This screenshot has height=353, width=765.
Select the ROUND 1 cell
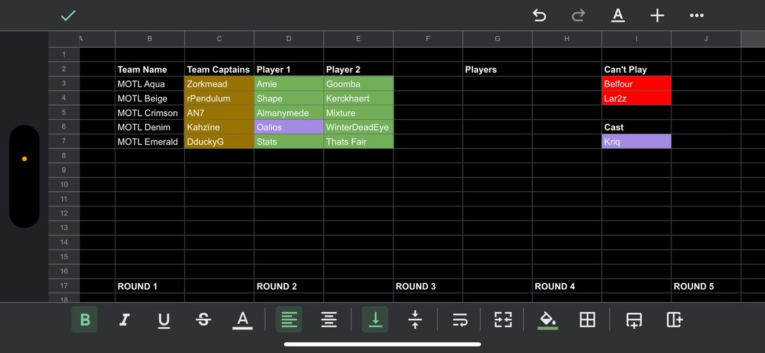tap(150, 286)
